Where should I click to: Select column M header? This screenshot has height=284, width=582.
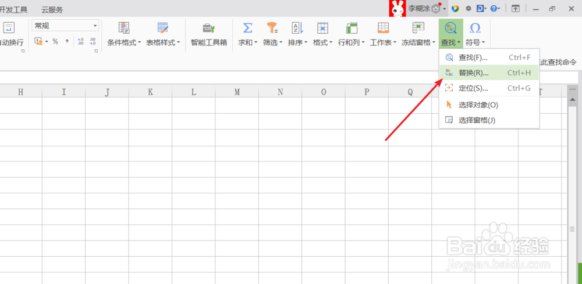[x=237, y=92]
